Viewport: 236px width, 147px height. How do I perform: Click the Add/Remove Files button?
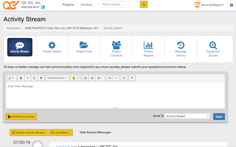[x=21, y=117]
